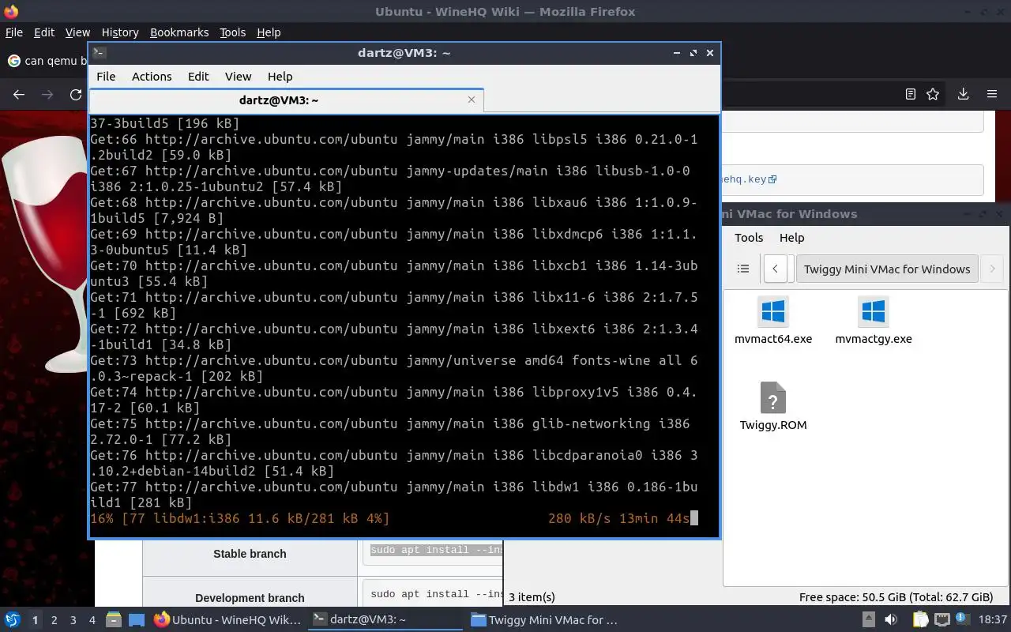Viewport: 1011px width, 632px height.
Task: Switch to workspace 3
Action: point(73,620)
